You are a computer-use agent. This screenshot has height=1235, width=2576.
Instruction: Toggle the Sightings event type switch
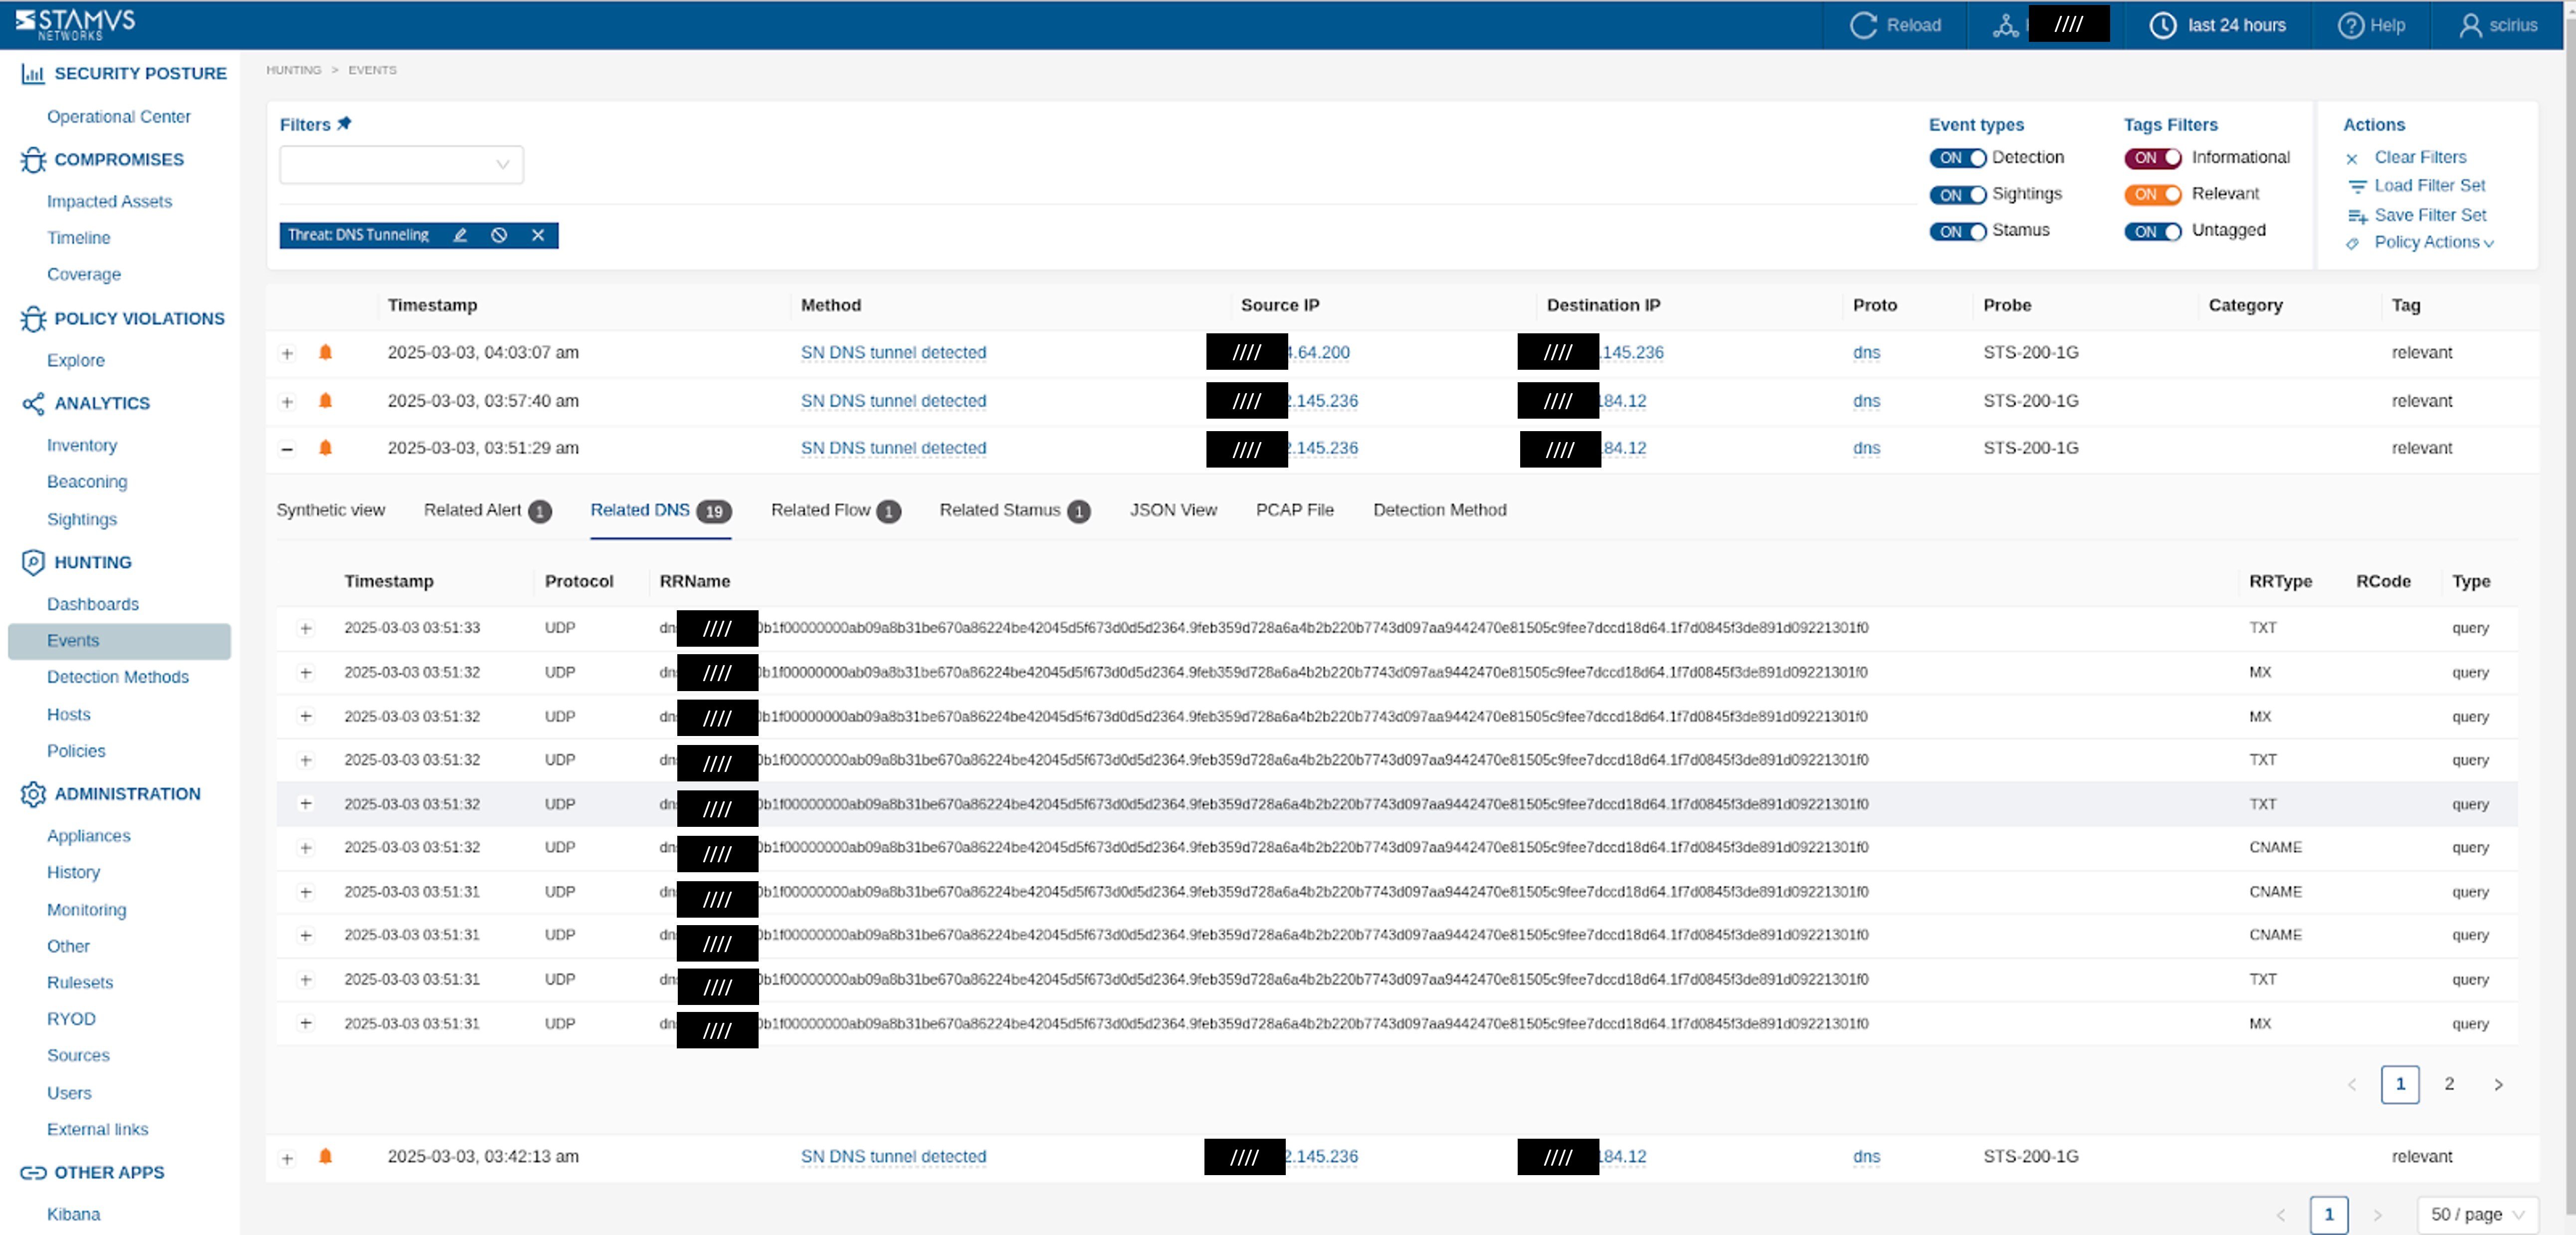(x=1957, y=195)
